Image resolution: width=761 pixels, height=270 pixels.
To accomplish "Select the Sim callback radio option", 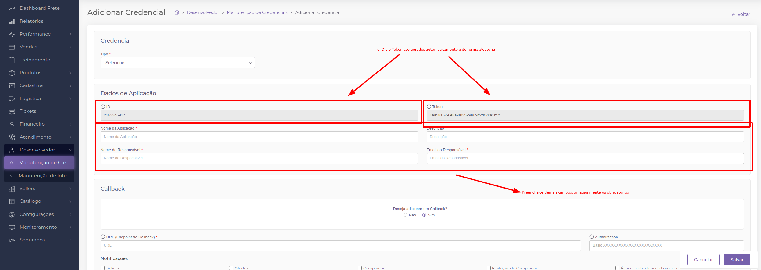I will [x=424, y=215].
